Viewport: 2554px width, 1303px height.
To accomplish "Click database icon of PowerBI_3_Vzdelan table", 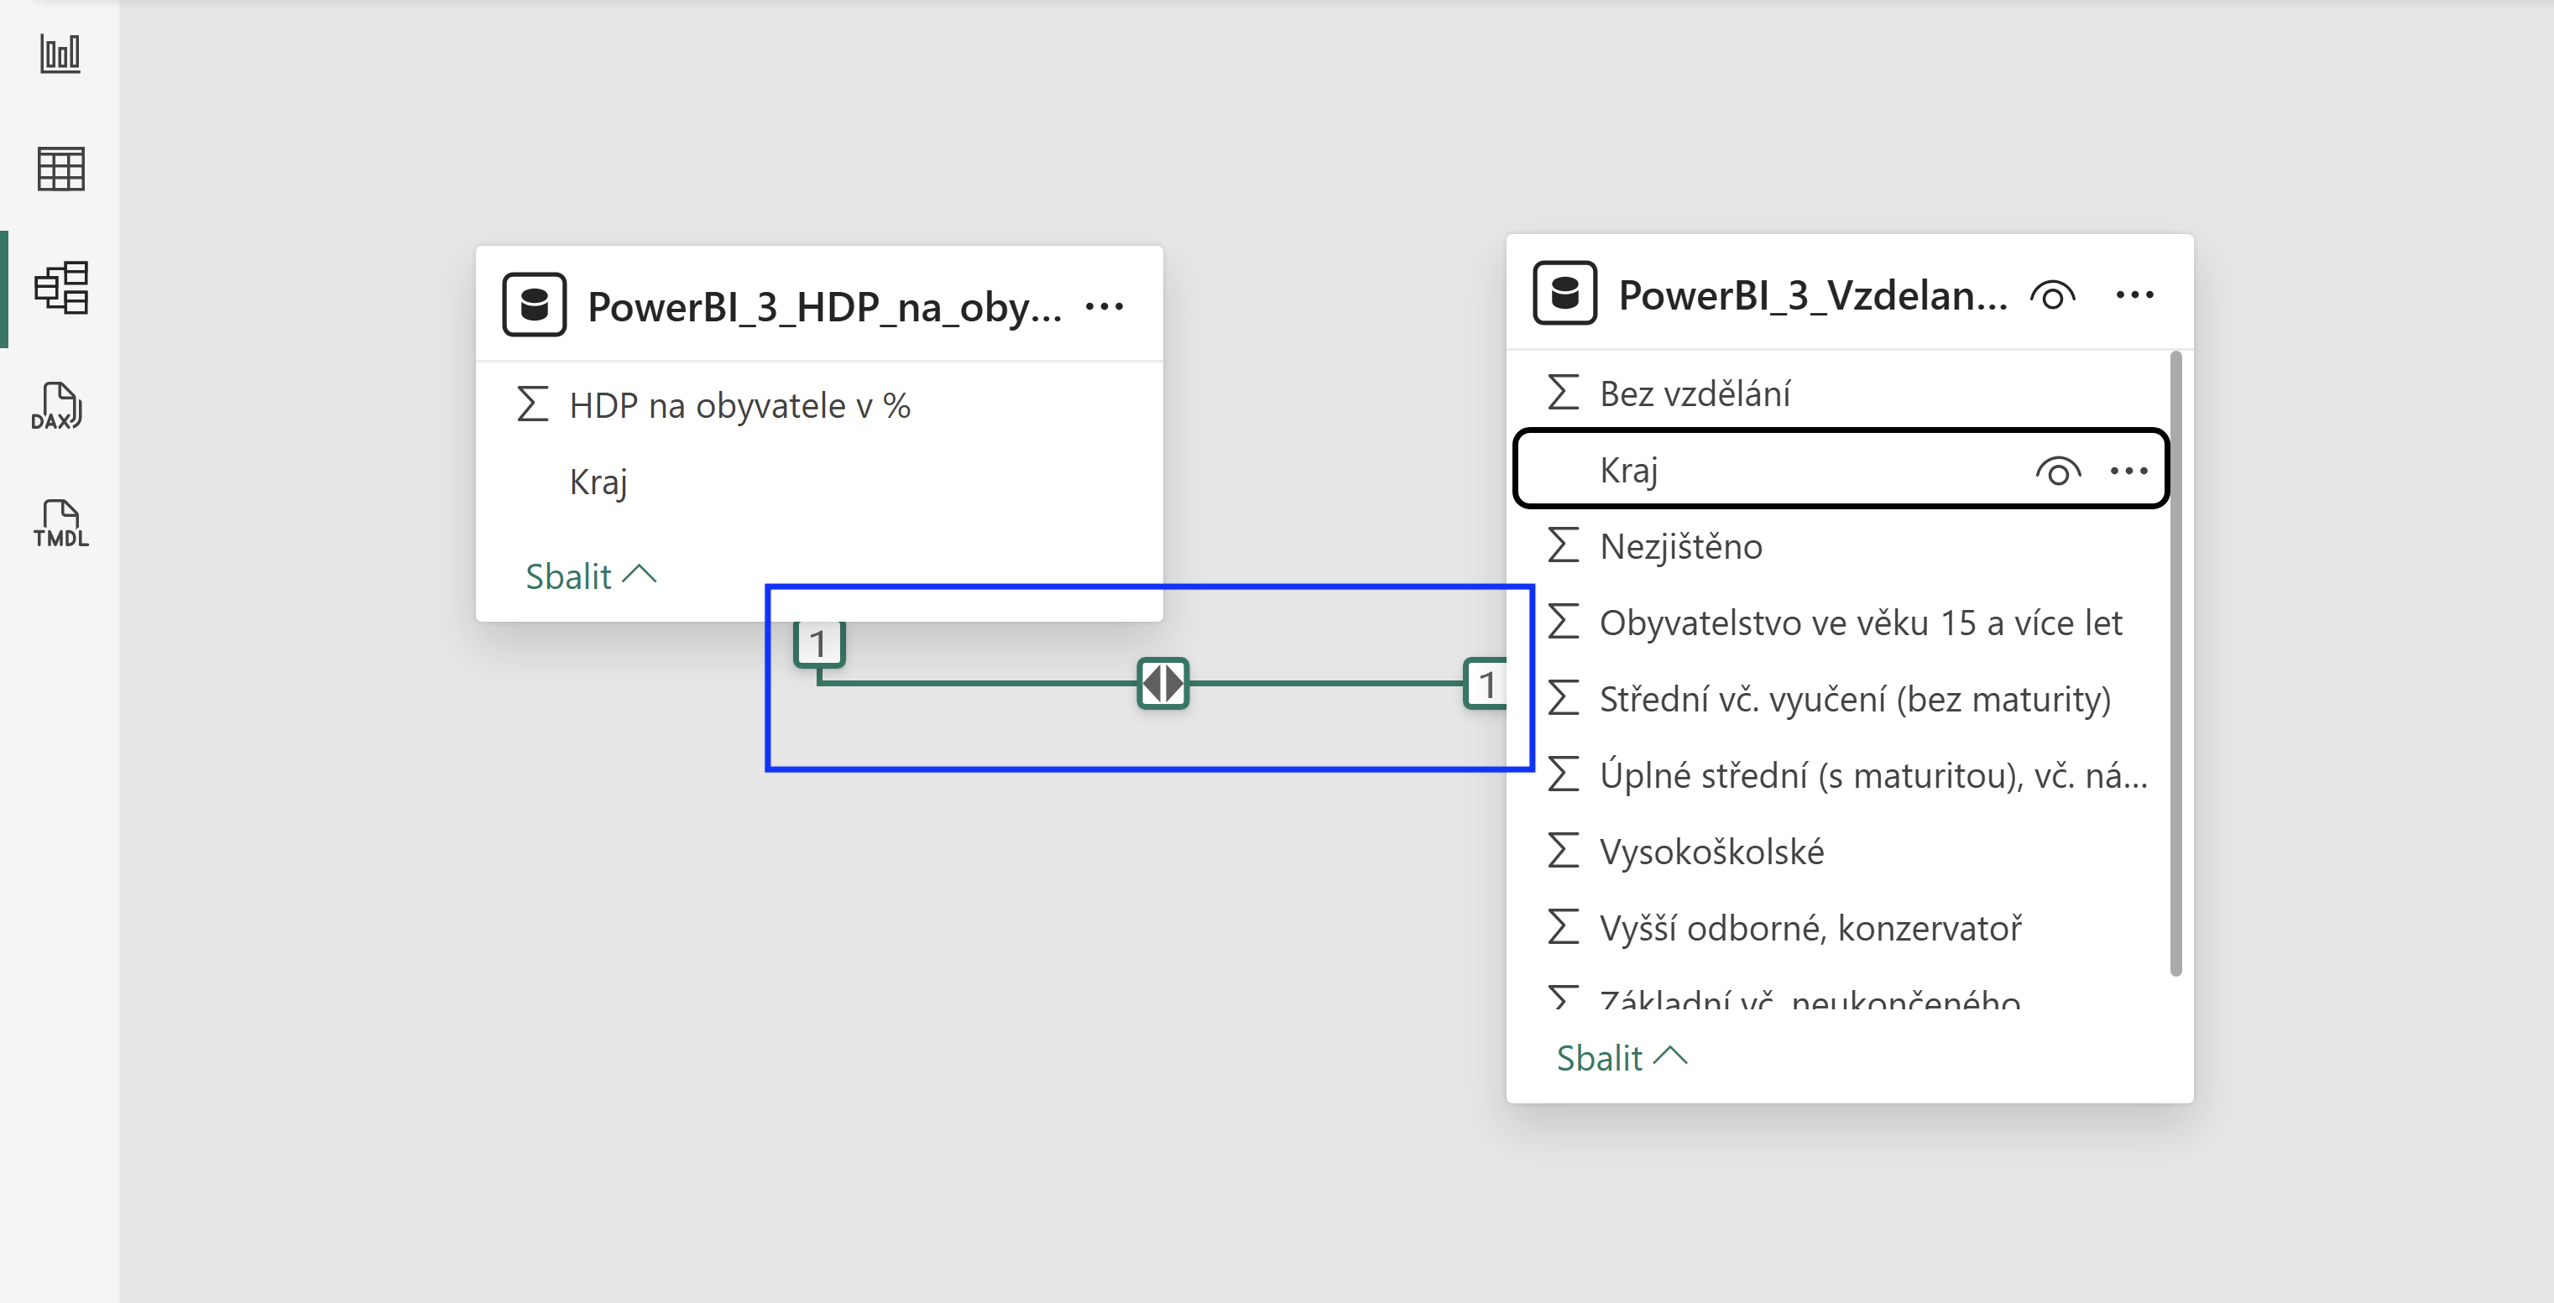I will click(1564, 294).
